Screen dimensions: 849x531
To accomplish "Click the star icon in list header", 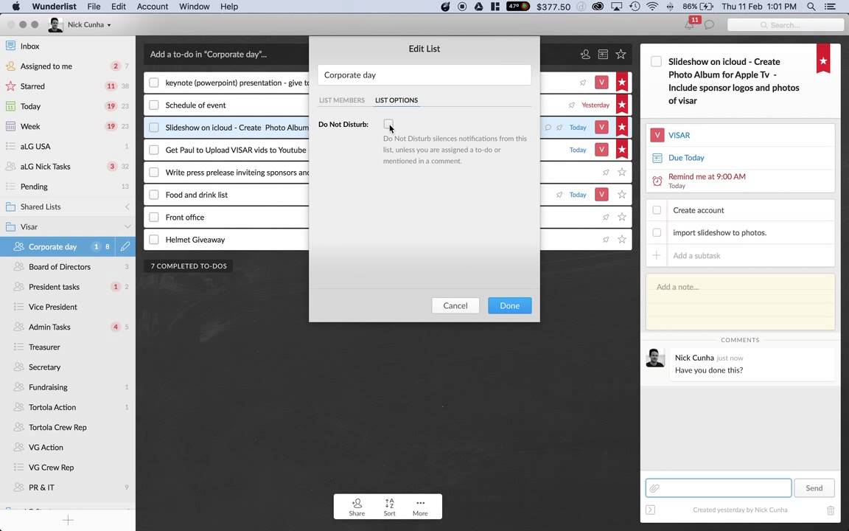I will pos(621,54).
